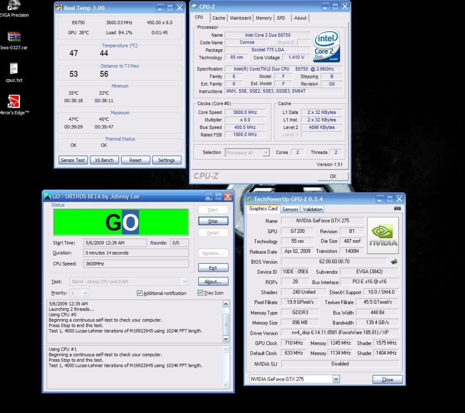Click the green GO status indicator
The image size is (465, 413).
click(121, 222)
